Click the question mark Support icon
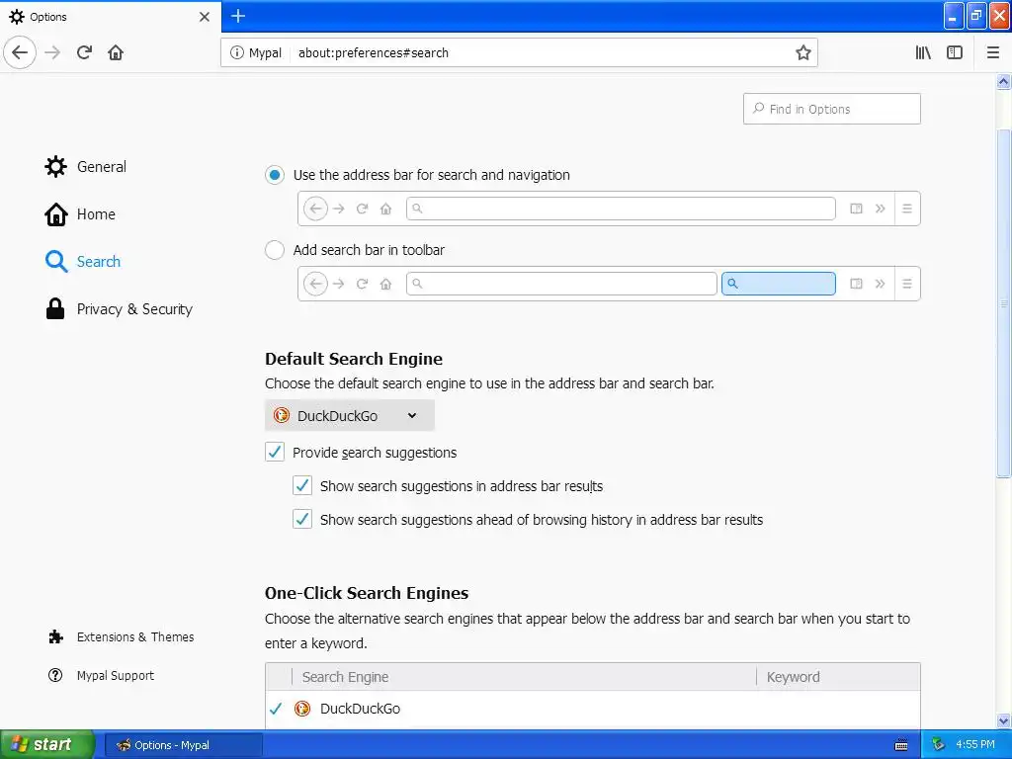This screenshot has height=759, width=1012. [55, 676]
